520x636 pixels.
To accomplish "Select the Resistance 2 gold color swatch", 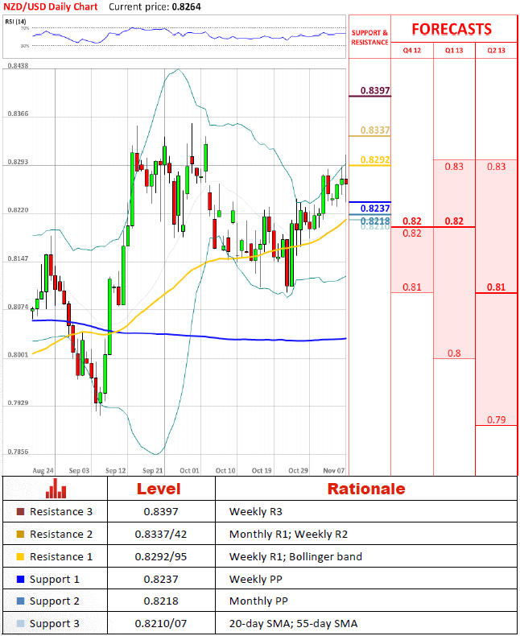I will [20, 535].
